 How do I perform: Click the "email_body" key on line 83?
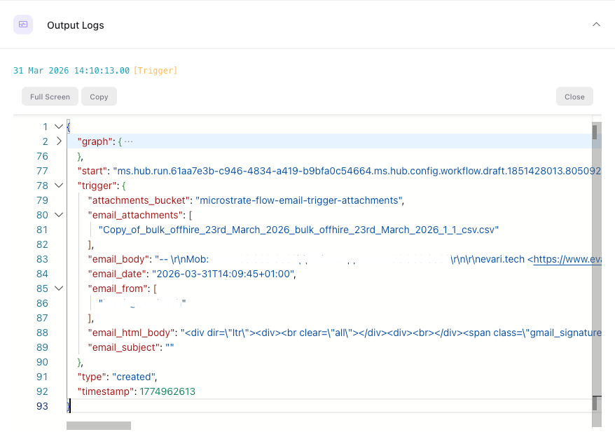[119, 259]
